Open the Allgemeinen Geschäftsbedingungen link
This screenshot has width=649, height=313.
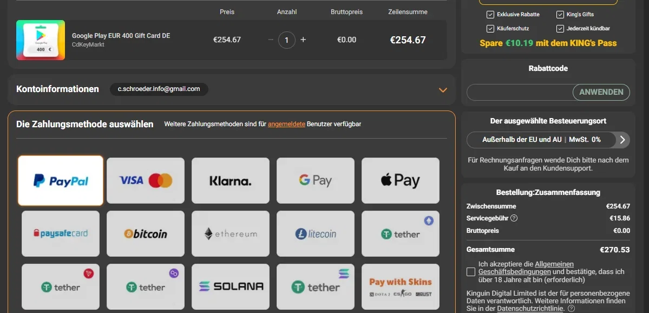[526, 268]
